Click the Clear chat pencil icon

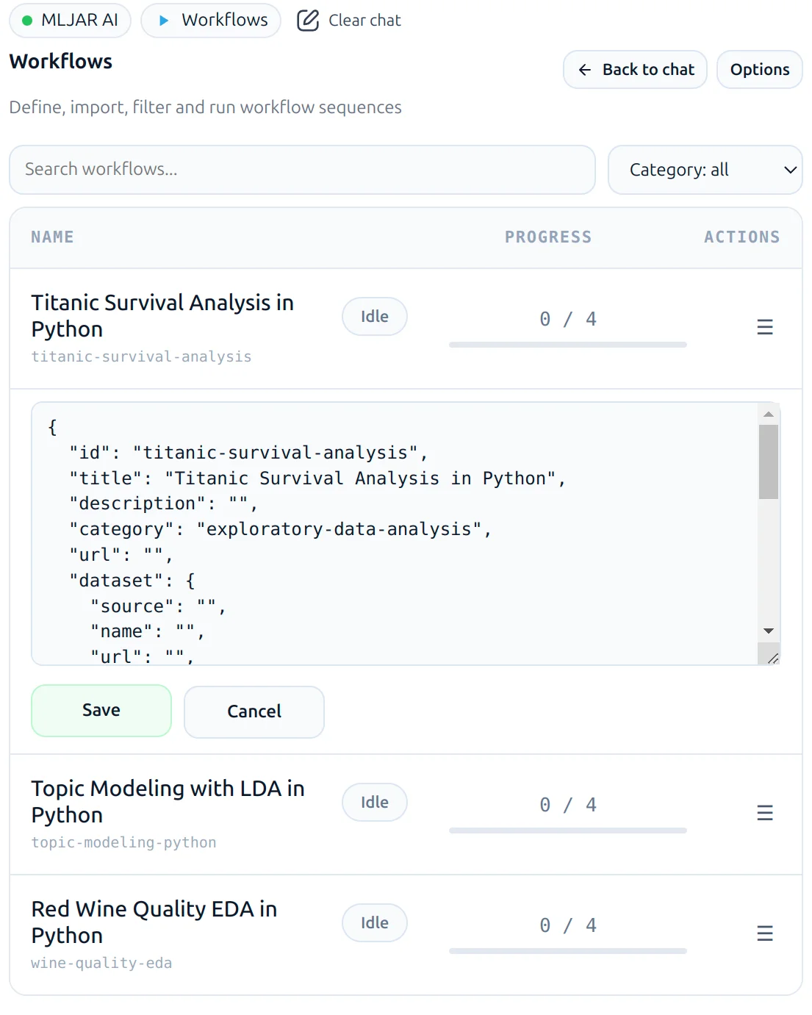coord(308,20)
